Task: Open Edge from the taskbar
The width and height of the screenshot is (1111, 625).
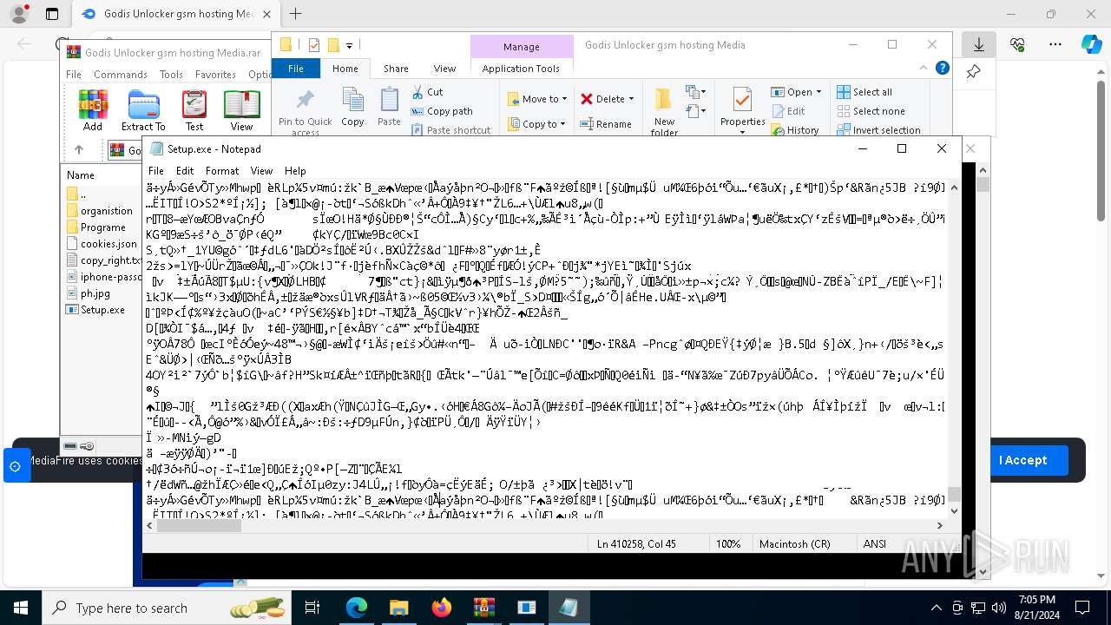Action: point(357,608)
